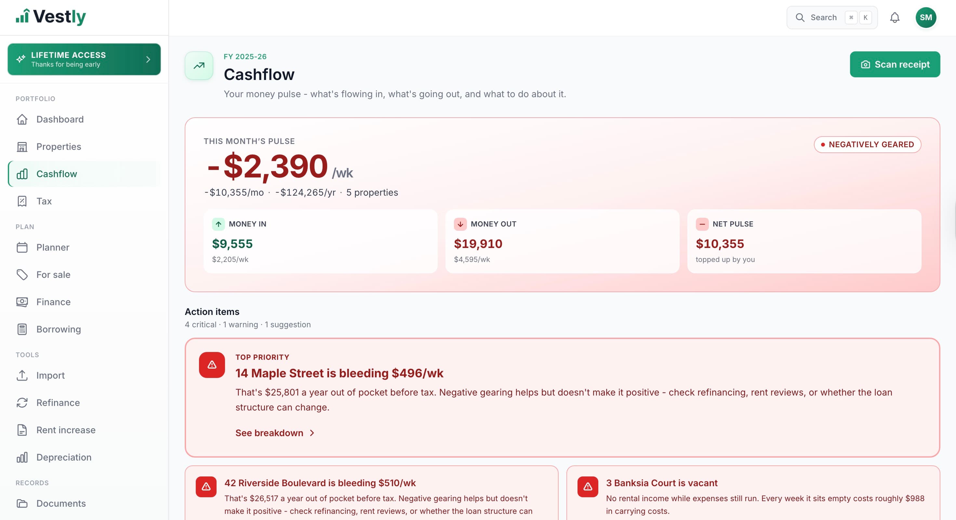956x520 pixels.
Task: Open the Depreciation tool
Action: pyautogui.click(x=84, y=457)
